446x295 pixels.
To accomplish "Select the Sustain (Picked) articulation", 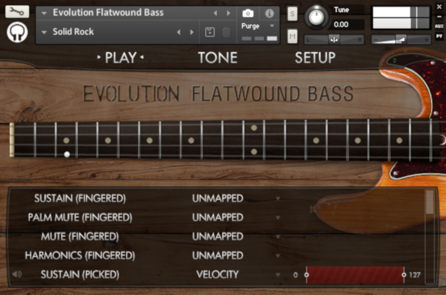I will [x=80, y=275].
